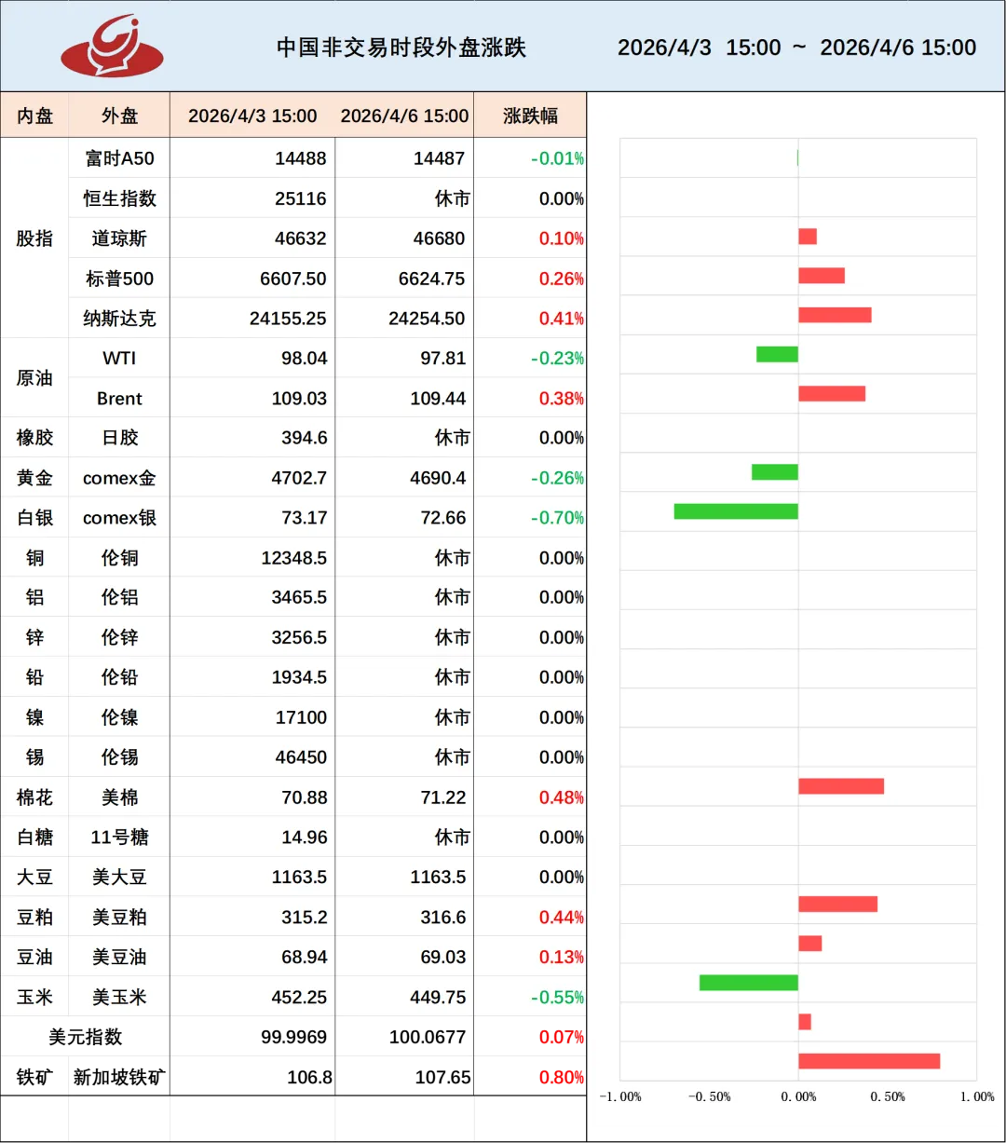Click the 股指 category cell
This screenshot has width=1006, height=1143.
[x=35, y=238]
